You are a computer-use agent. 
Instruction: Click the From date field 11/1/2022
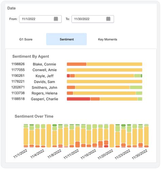40,19
